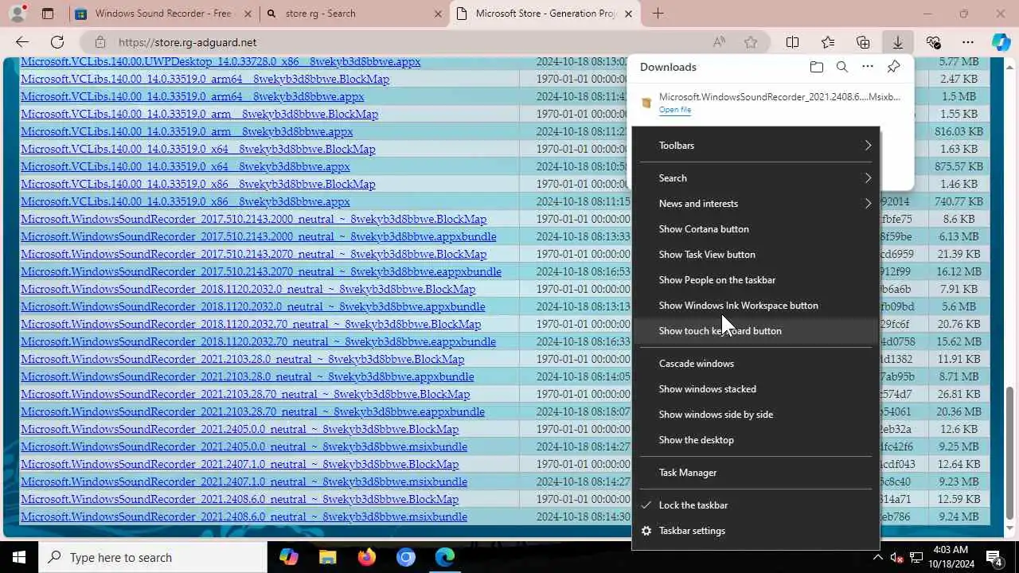Click the taskbar search box

tap(153, 557)
